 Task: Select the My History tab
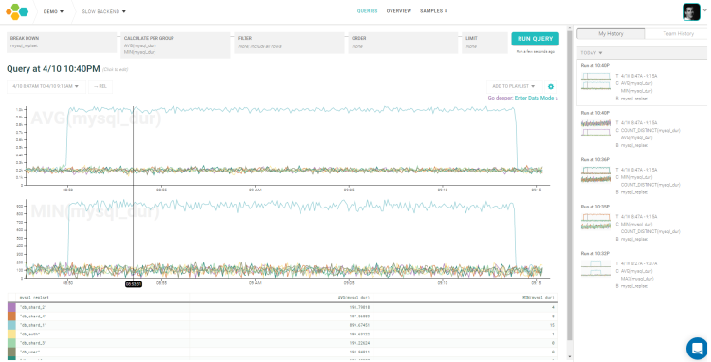pos(611,34)
